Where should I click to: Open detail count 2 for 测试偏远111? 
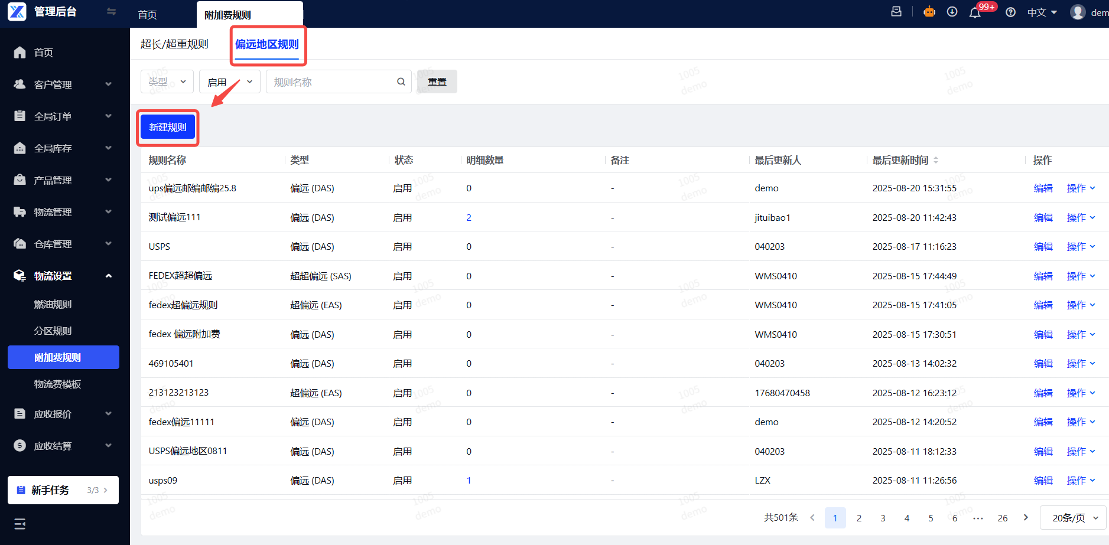469,218
